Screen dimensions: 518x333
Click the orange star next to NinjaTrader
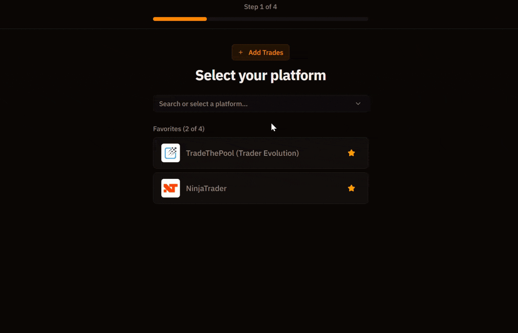(351, 188)
